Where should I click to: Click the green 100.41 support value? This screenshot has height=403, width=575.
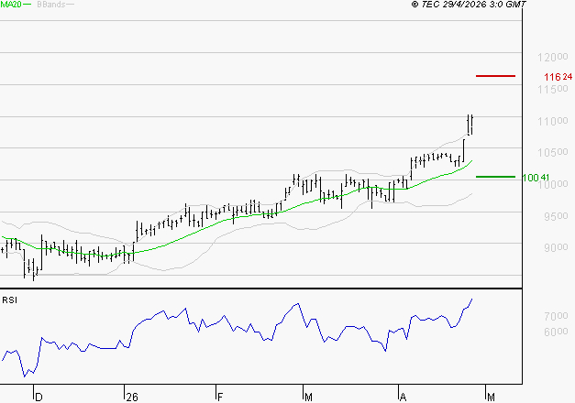(536, 178)
